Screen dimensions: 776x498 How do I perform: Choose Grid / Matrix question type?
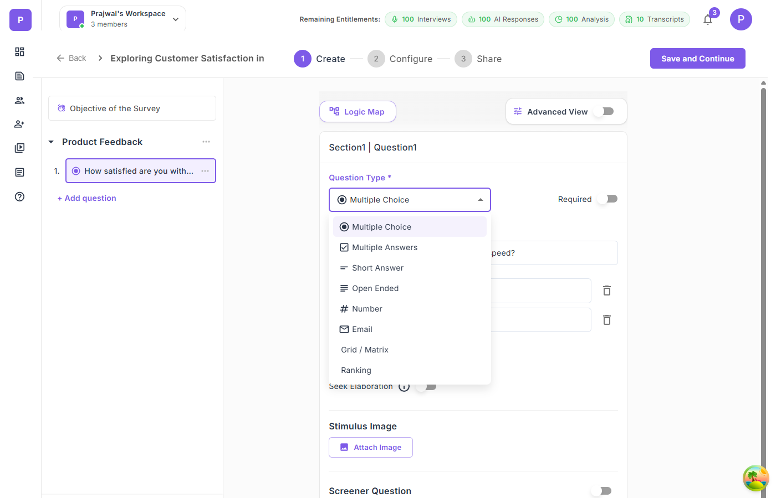(365, 350)
